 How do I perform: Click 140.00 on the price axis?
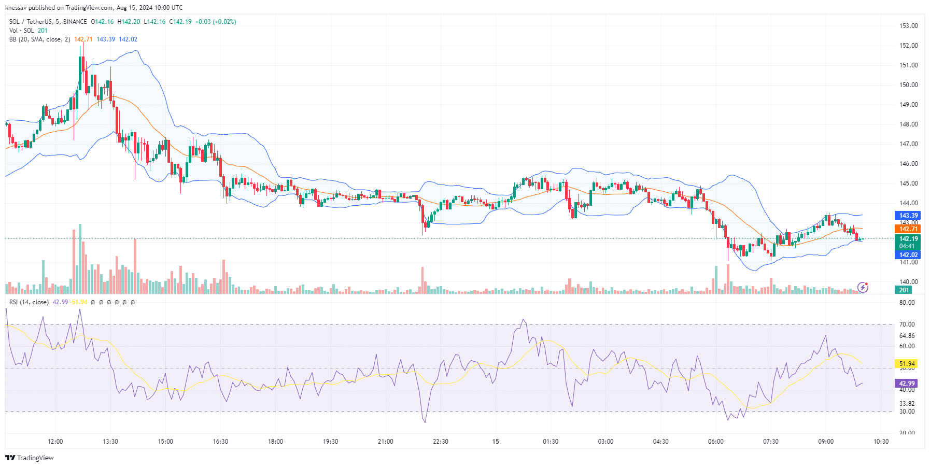[x=908, y=282]
